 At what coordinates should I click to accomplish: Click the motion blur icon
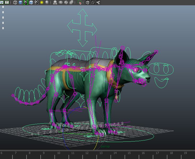click(61, 2)
